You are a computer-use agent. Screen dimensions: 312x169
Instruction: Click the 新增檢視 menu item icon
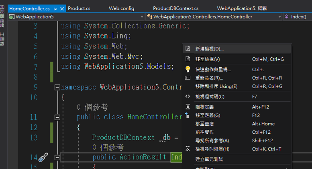click(188, 49)
